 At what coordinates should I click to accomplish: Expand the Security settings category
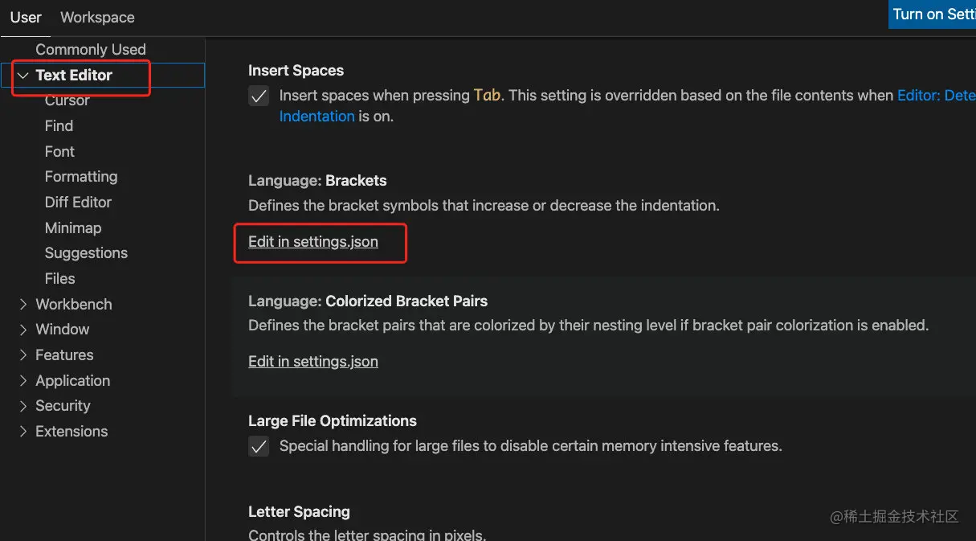[23, 406]
